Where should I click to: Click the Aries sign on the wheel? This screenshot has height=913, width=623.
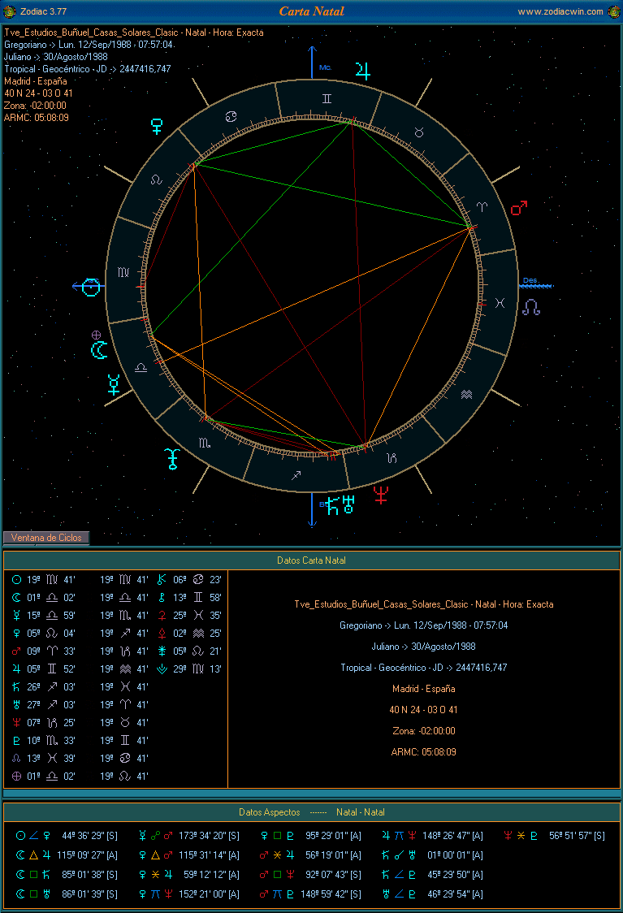click(x=482, y=206)
